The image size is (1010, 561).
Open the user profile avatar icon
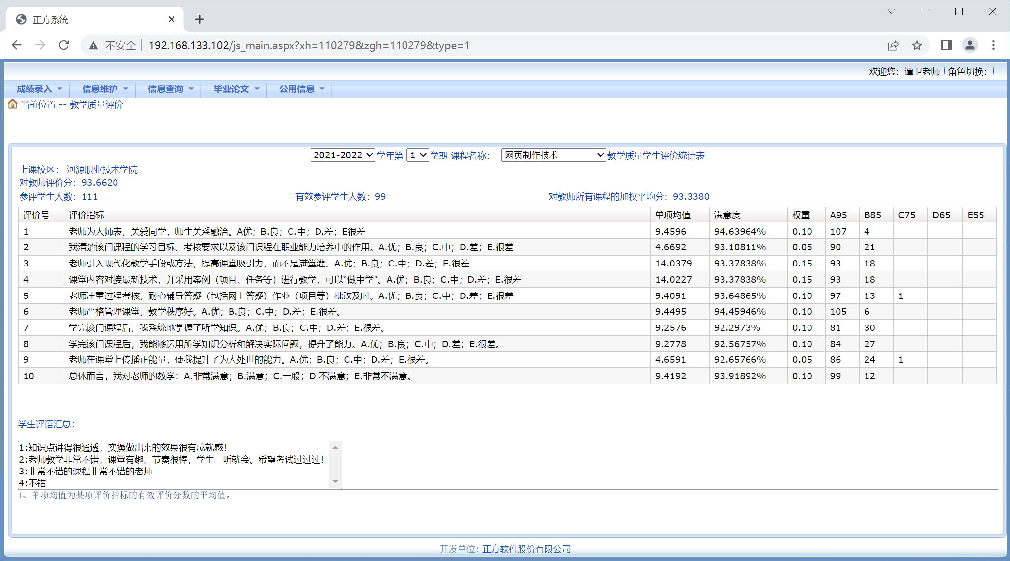(x=970, y=45)
